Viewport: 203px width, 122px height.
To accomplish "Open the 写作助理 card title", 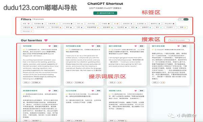I will click(x=27, y=46).
